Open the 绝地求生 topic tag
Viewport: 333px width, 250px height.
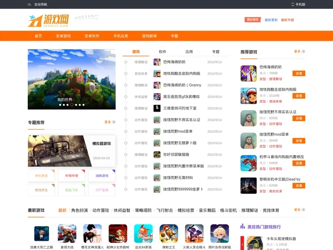pos(41,190)
